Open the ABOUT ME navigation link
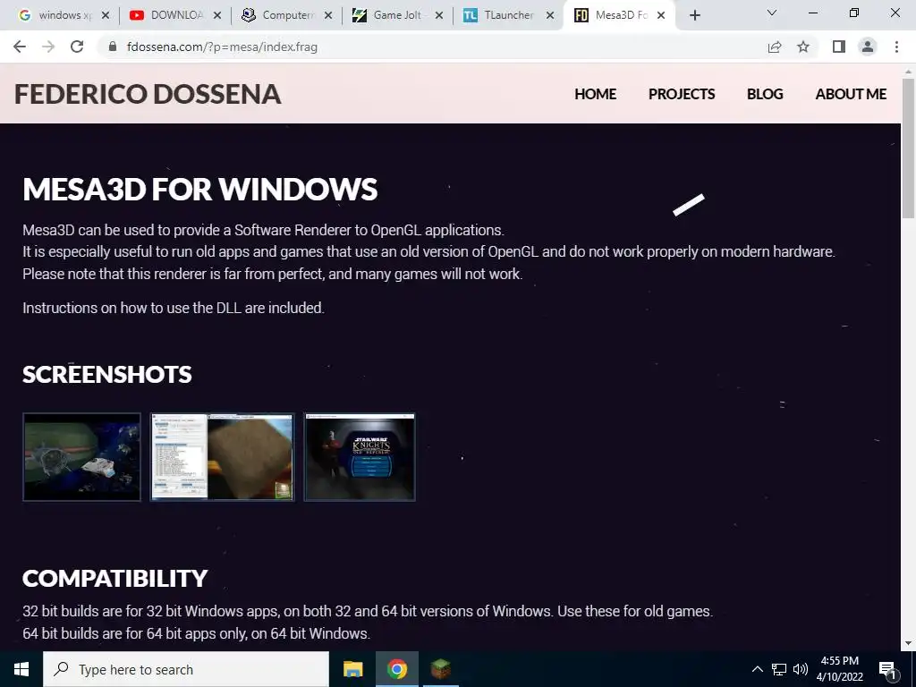 click(851, 94)
